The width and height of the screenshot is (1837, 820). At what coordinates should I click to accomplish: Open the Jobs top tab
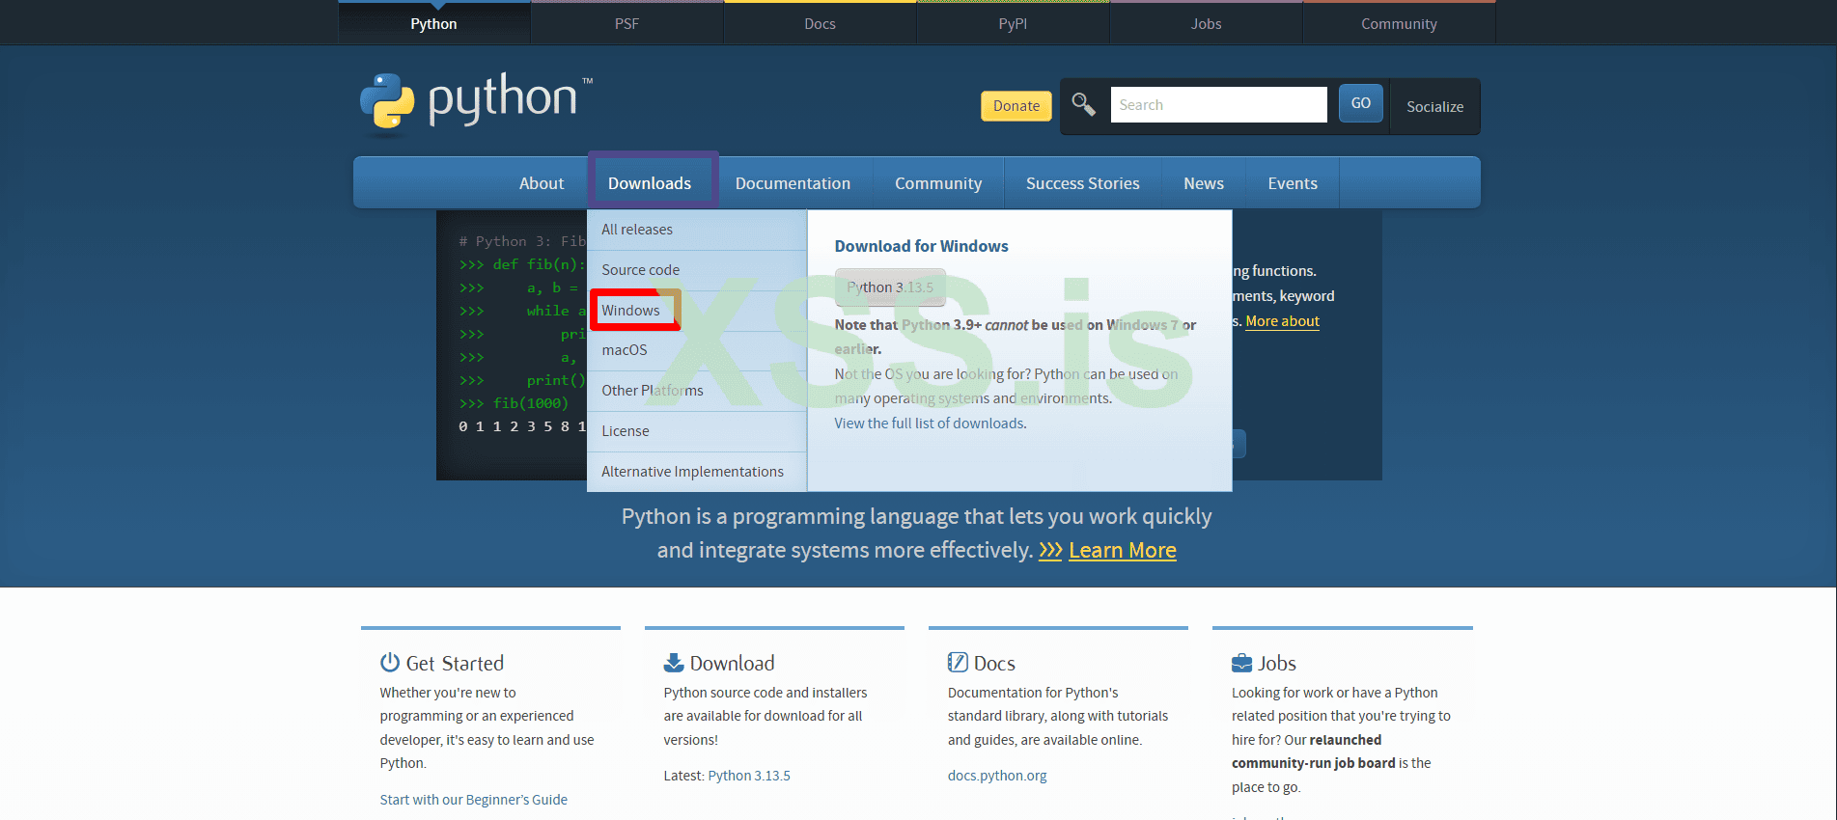[1207, 23]
